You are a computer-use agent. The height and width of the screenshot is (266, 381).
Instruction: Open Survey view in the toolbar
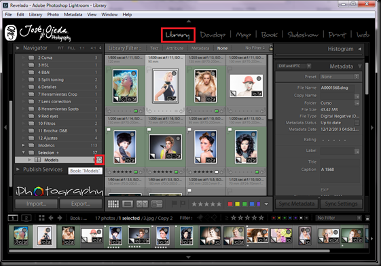[x=157, y=204]
